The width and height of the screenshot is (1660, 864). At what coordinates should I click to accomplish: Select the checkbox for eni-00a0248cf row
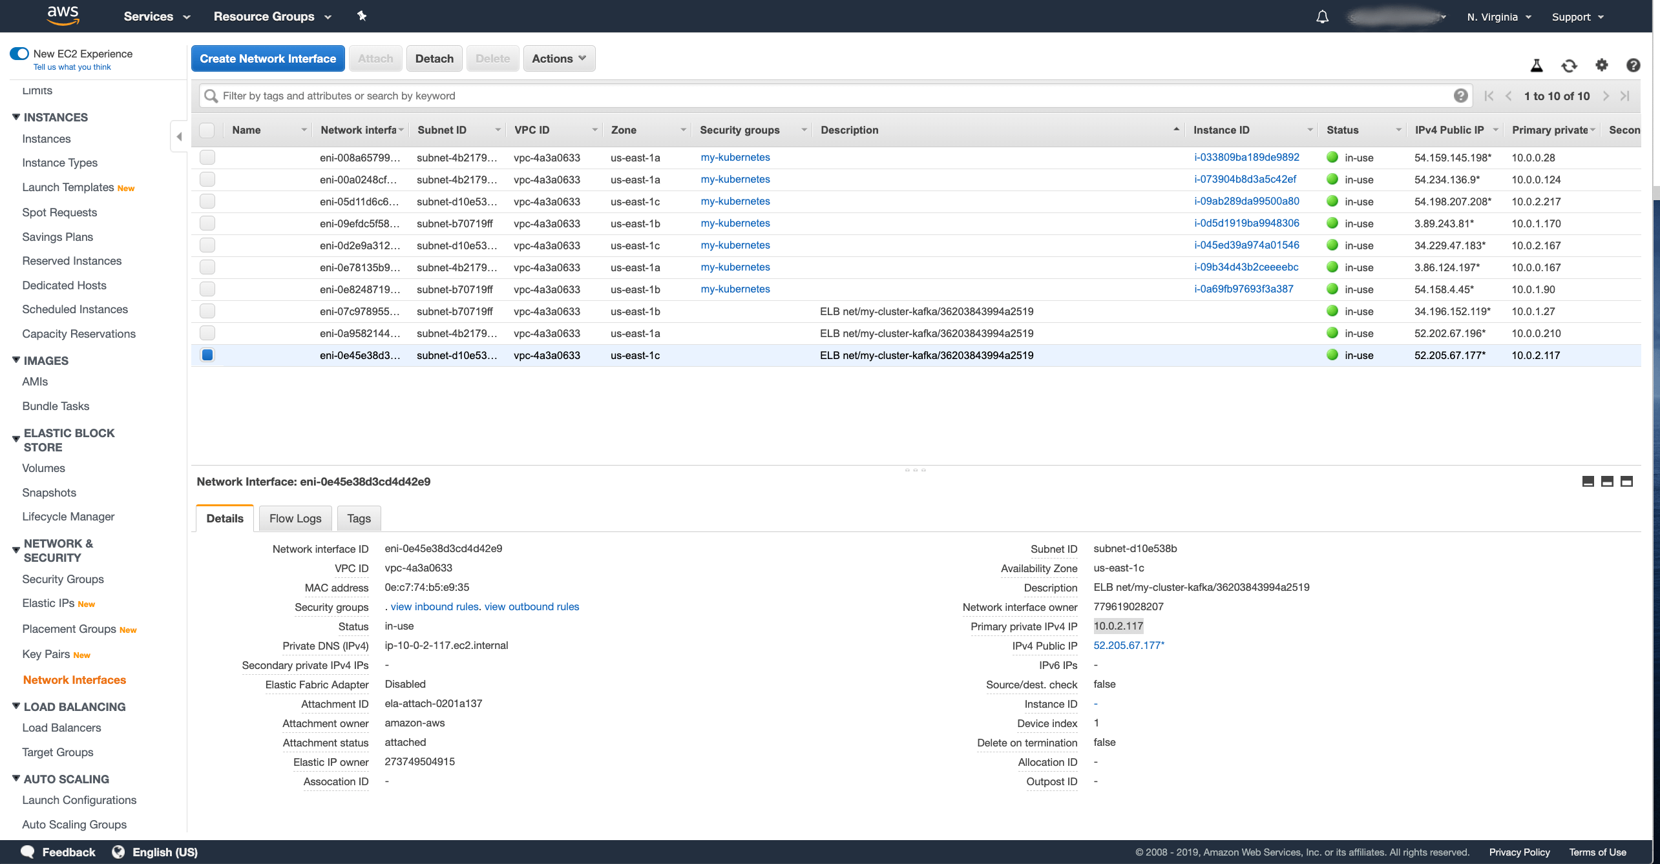tap(207, 179)
